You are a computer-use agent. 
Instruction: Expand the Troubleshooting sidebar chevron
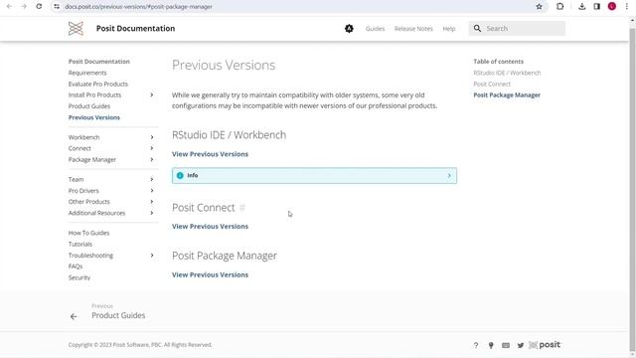(152, 255)
